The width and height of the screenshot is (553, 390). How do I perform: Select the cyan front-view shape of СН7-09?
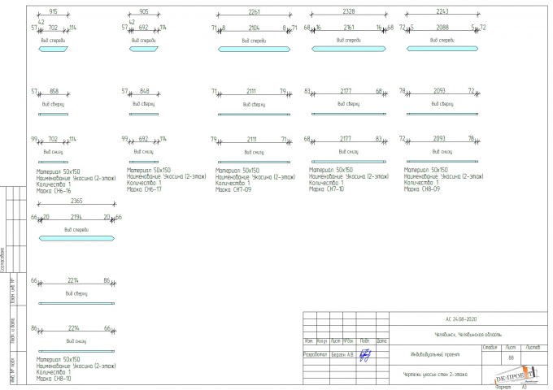pyautogui.click(x=255, y=50)
